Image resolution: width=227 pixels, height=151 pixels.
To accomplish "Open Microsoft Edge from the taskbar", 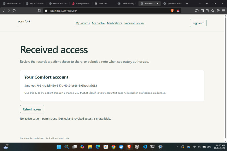I will (x=98, y=147).
